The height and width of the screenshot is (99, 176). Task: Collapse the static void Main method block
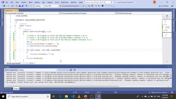pyautogui.click(x=15, y=32)
